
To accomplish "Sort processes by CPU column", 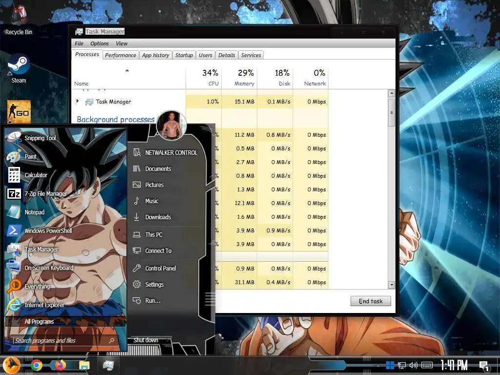I will (204, 78).
